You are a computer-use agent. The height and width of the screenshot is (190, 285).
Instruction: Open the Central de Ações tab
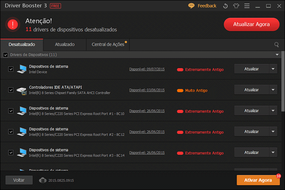[108, 45]
